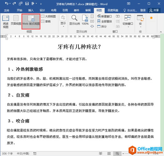Open the Customize Quick Access Toolbar dropdown
Screen dimensions: 164x156
tap(41, 4)
